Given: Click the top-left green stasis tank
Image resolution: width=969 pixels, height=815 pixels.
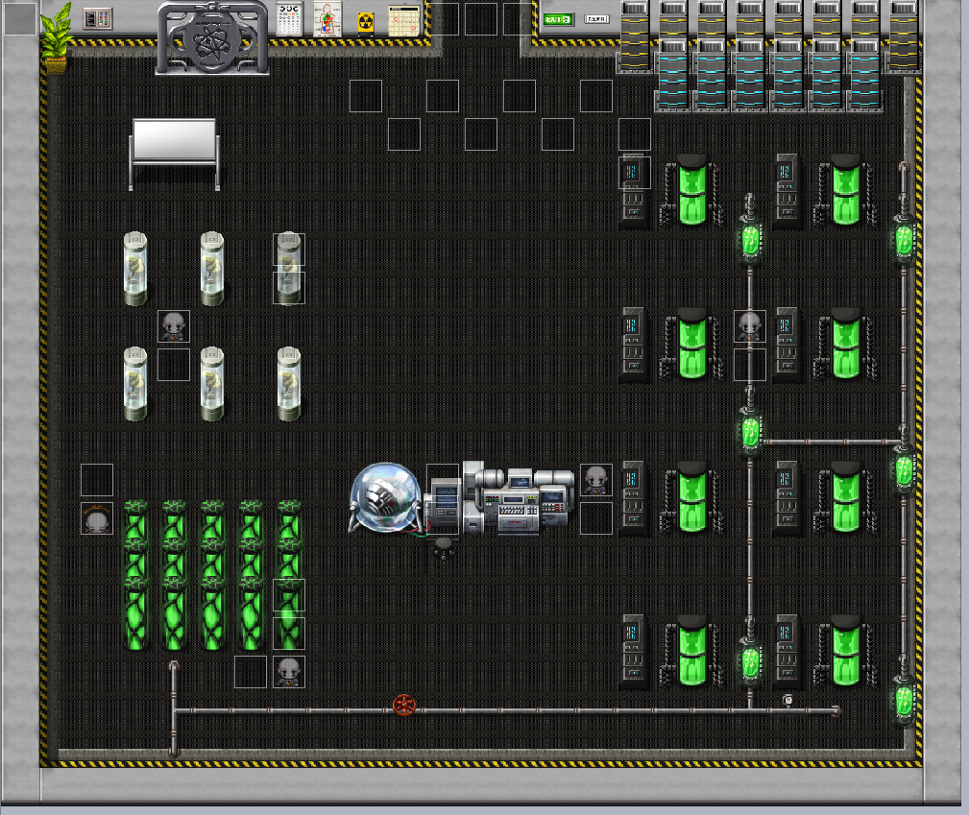Looking at the screenshot, I should [692, 189].
